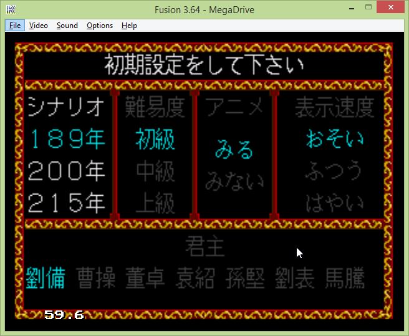Pick ruler 馬騰
The width and height of the screenshot is (409, 336).
coord(345,277)
